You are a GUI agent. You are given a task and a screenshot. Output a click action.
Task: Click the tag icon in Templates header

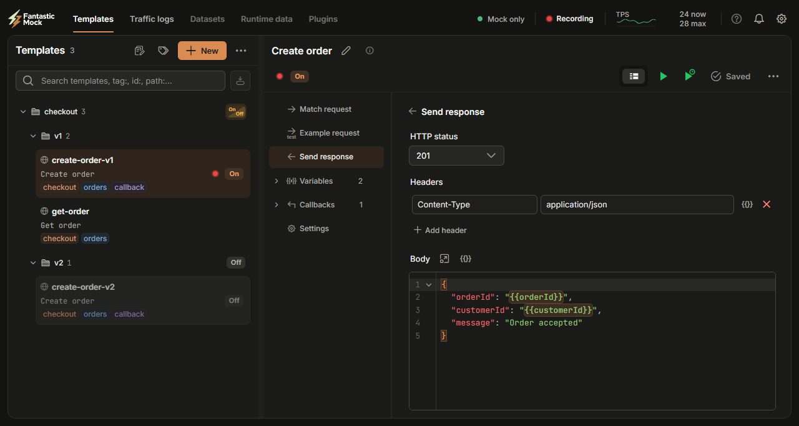164,51
